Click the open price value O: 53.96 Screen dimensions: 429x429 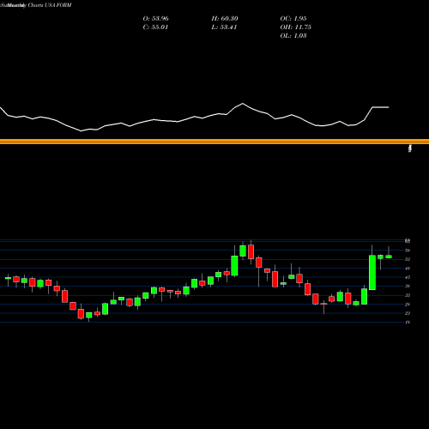point(155,19)
